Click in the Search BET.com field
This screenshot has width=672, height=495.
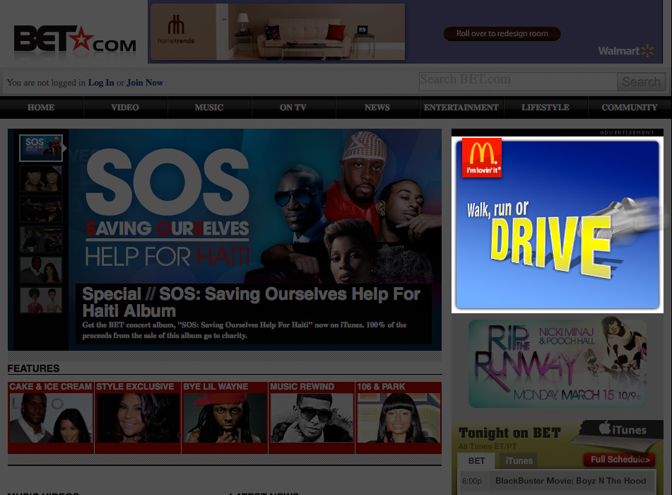pos(517,81)
